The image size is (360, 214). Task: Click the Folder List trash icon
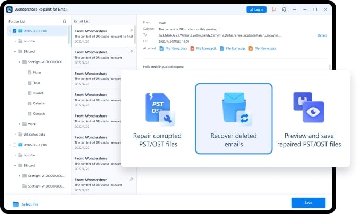click(x=65, y=21)
